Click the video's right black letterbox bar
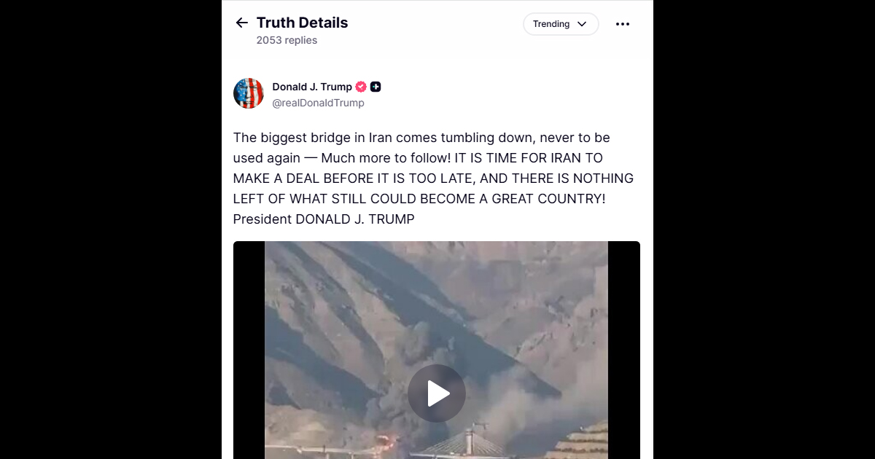 tap(623, 350)
